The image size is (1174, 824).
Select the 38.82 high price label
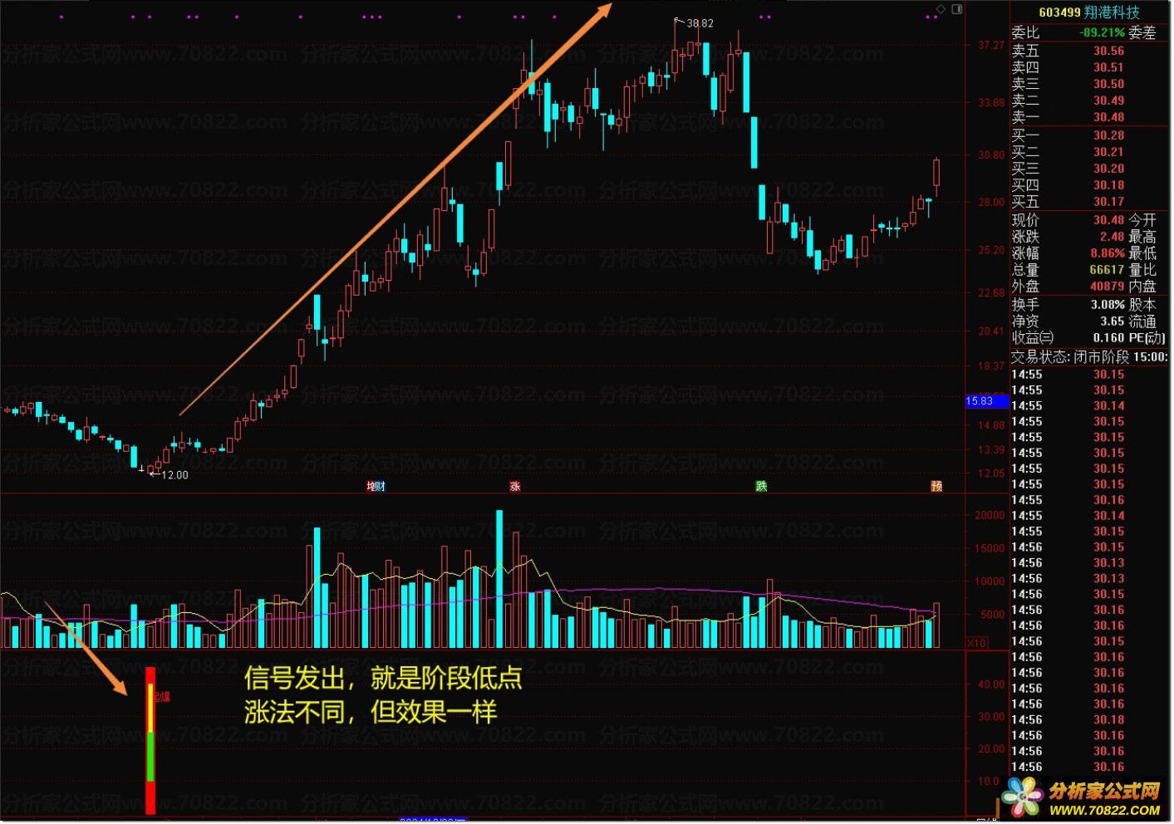[x=700, y=23]
